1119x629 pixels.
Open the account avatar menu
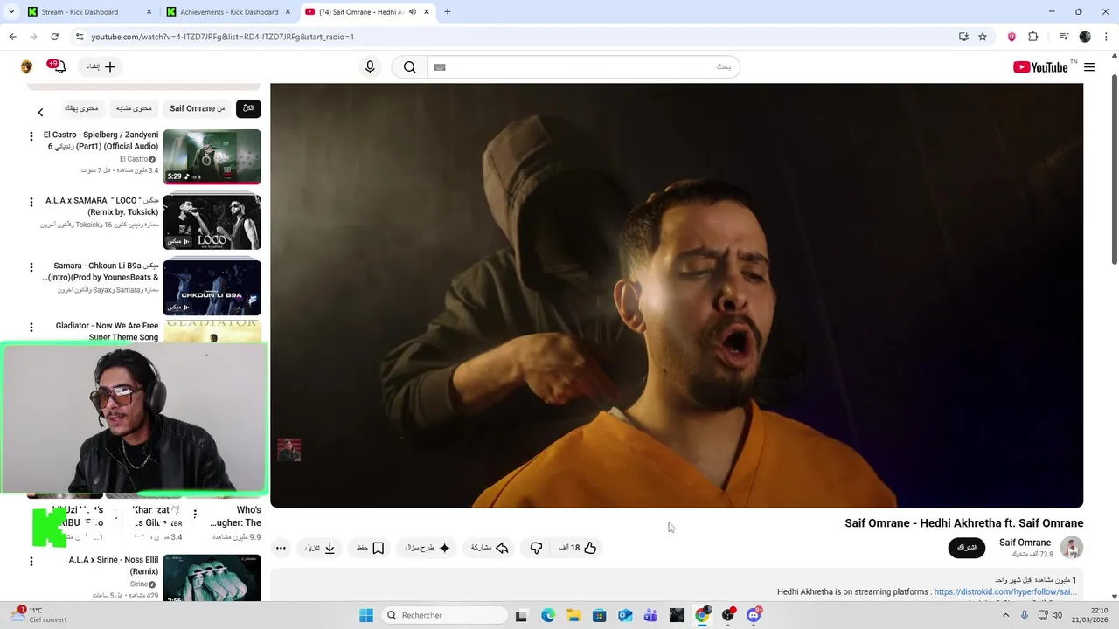tap(26, 67)
